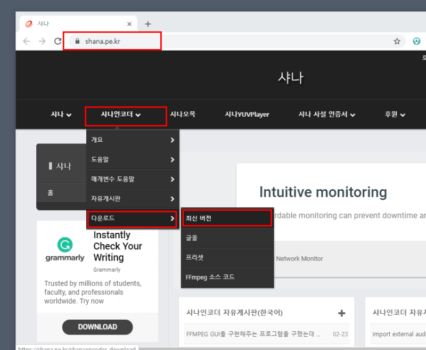Click the DOWNLOAD button in Grammarly ad
Screen dimensions: 426x350
97,327
